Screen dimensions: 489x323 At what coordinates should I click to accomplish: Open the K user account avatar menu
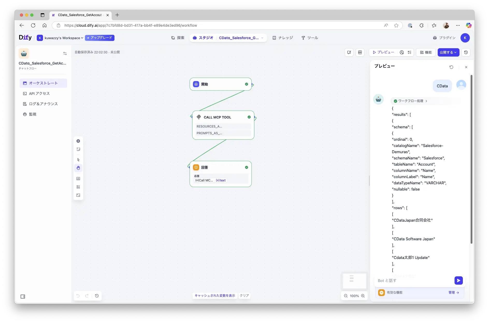465,38
